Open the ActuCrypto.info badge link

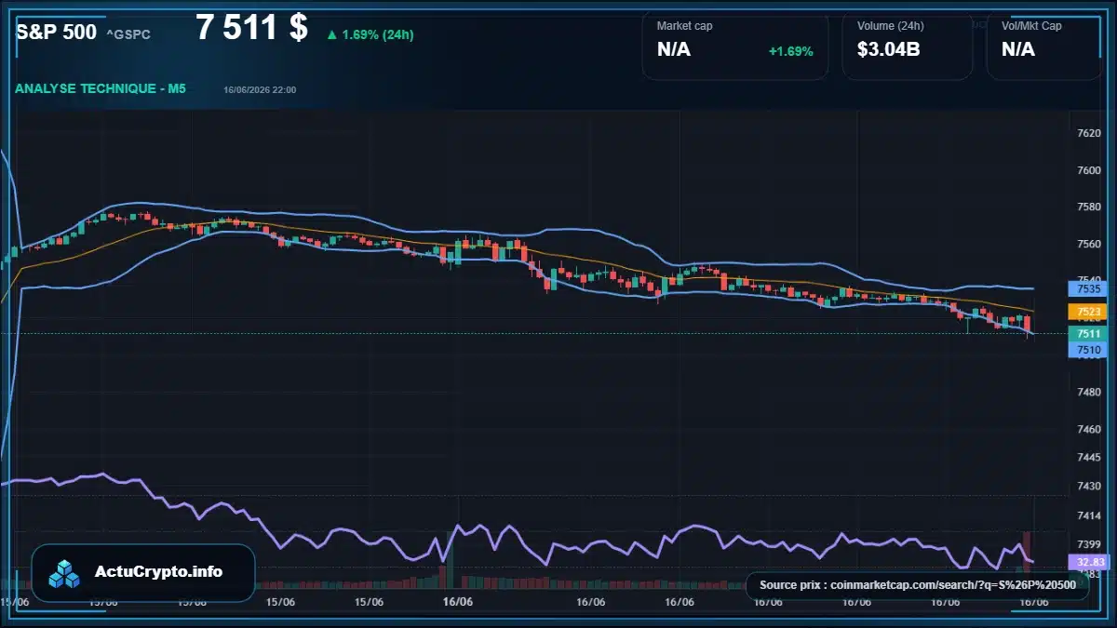143,572
